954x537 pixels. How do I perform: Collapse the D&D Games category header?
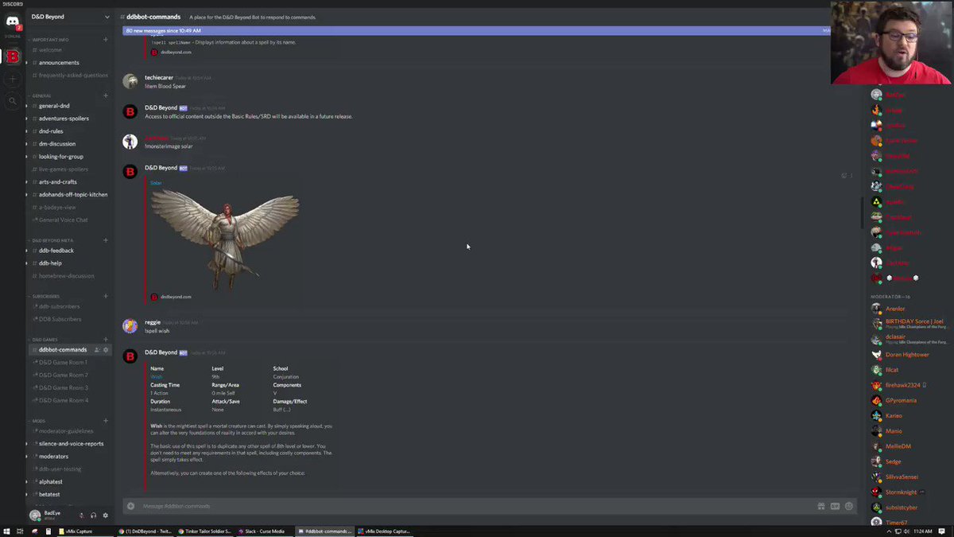(44, 339)
